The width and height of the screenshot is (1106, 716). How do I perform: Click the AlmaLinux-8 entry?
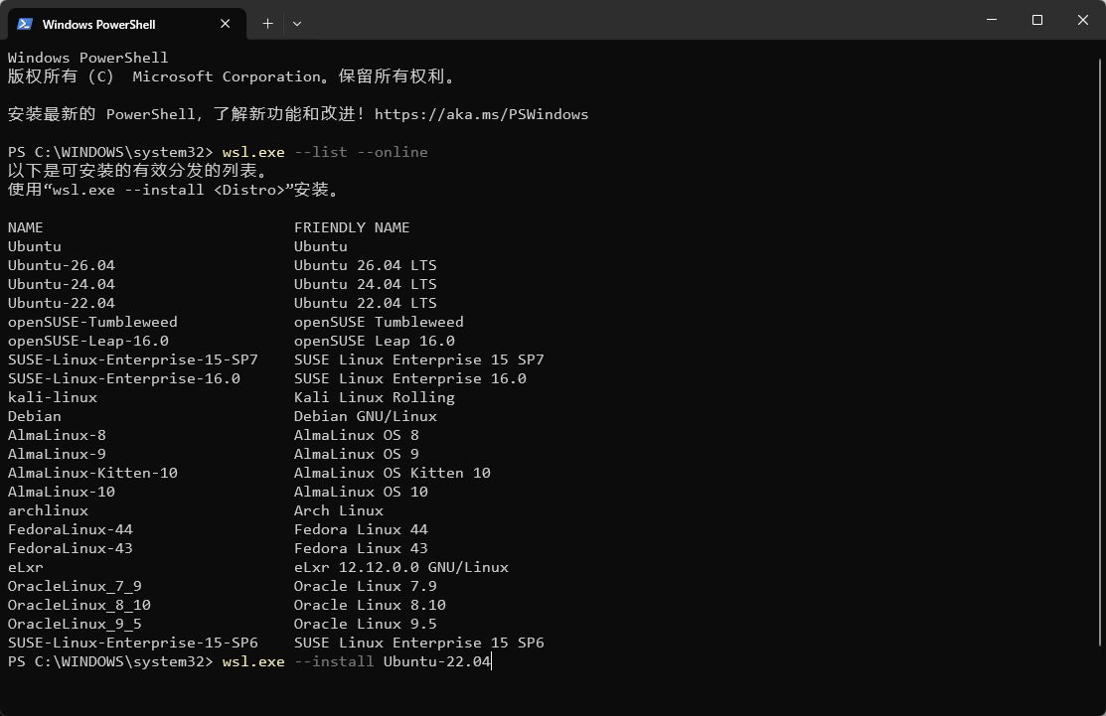pos(57,436)
